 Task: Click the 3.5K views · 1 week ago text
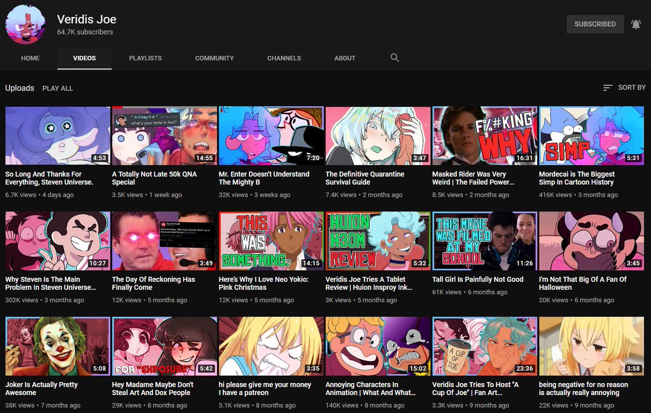pos(147,195)
